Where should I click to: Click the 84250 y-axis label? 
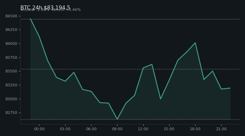coord(11,30)
